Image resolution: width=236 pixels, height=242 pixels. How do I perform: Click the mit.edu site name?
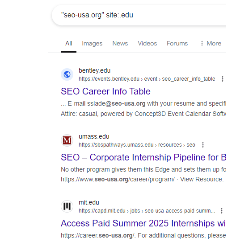(x=89, y=202)
